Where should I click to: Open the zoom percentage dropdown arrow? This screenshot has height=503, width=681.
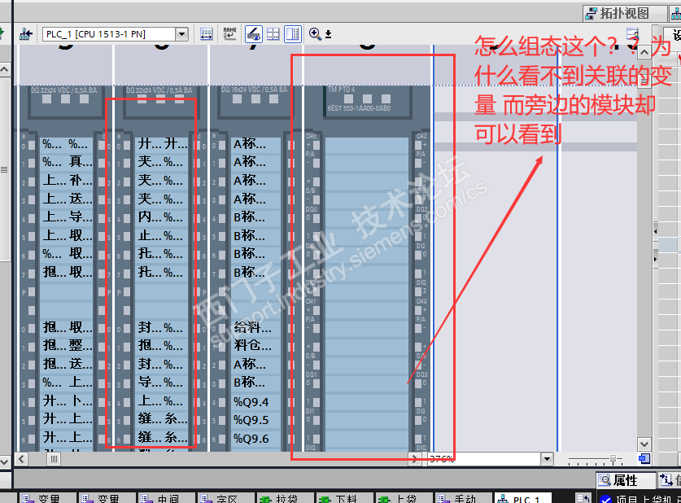[548, 459]
